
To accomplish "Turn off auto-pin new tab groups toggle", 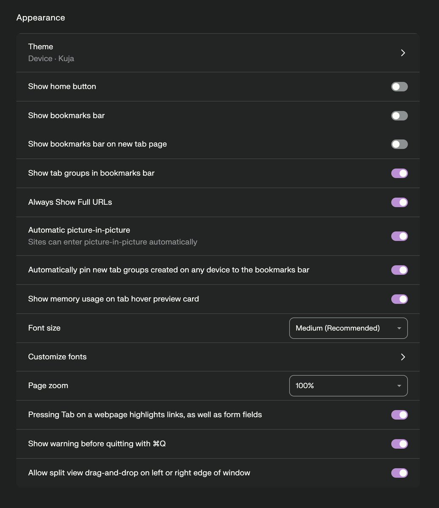I will click(x=399, y=270).
